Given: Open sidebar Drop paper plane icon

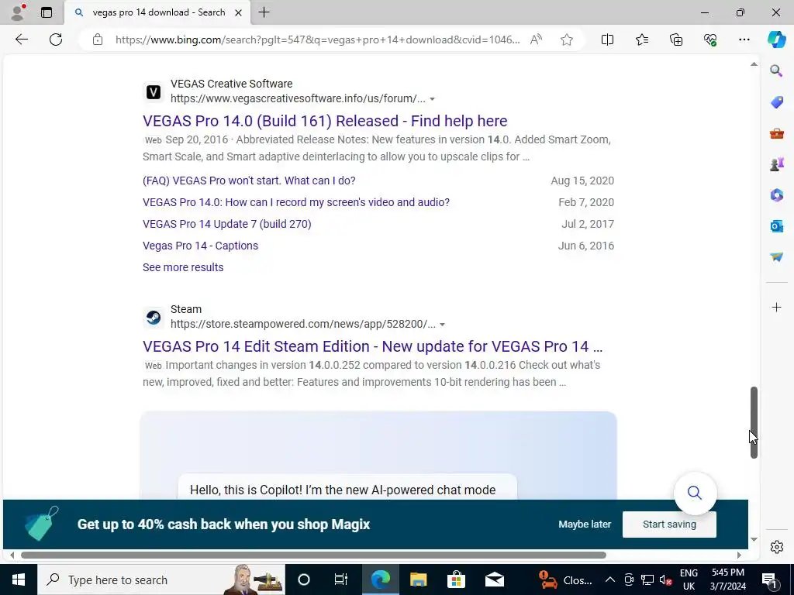Looking at the screenshot, I should pyautogui.click(x=776, y=257).
